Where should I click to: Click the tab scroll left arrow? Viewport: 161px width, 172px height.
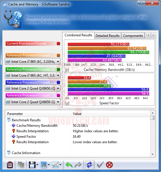point(148,35)
